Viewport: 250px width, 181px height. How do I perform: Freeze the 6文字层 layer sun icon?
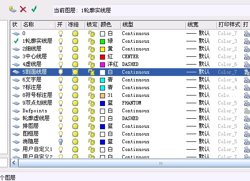pos(75,80)
